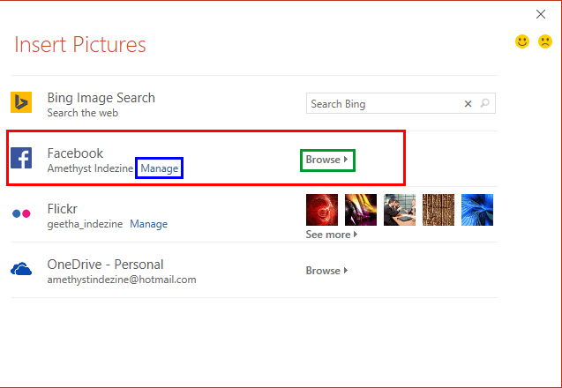Viewport: 562px width, 388px height.
Task: Clear the Search Bing box
Action: point(468,103)
